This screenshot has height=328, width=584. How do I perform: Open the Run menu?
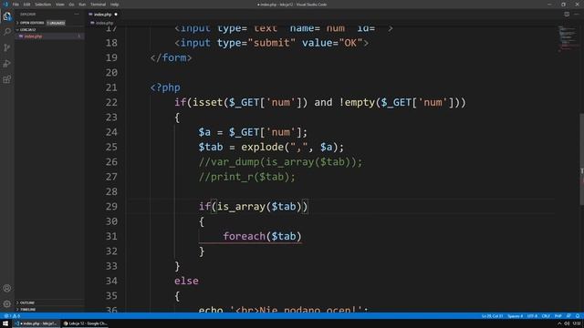(x=82, y=5)
